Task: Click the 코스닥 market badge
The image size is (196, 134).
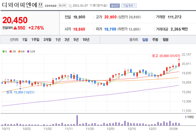Action: [62, 6]
